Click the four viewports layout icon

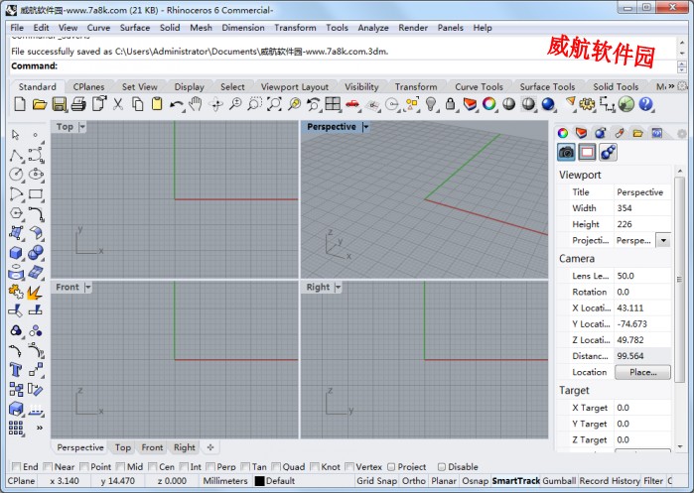pyautogui.click(x=333, y=104)
